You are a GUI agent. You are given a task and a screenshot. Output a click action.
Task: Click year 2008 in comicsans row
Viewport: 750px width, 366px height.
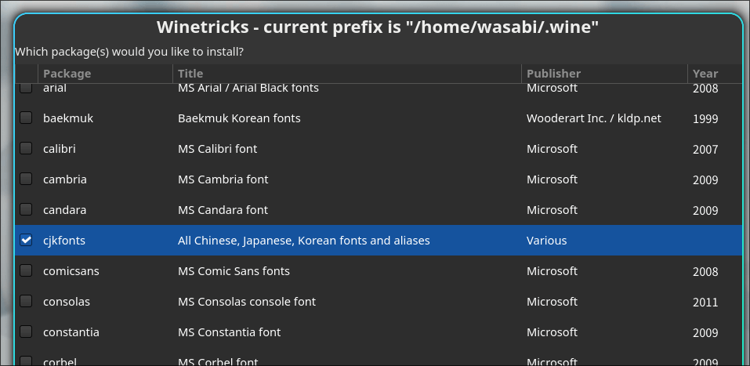[705, 272]
